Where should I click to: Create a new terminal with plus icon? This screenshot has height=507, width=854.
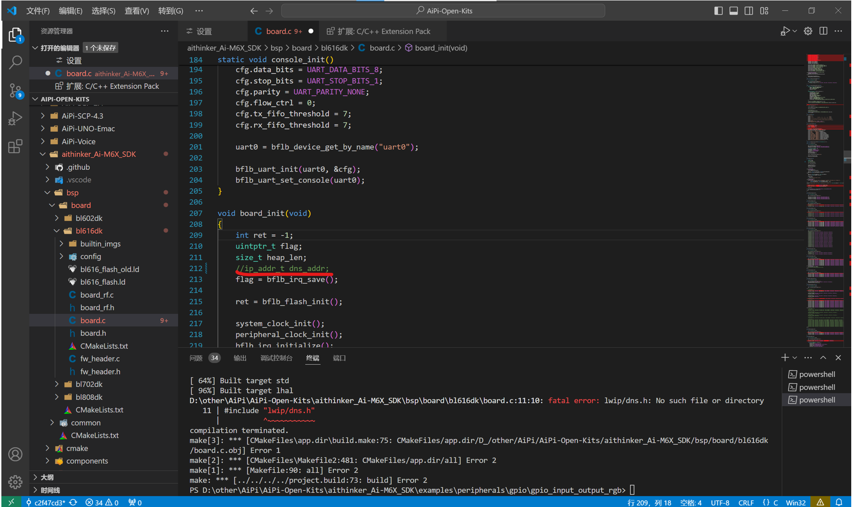click(785, 357)
